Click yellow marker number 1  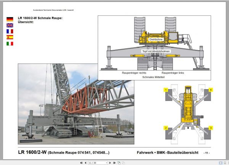[166, 90]
